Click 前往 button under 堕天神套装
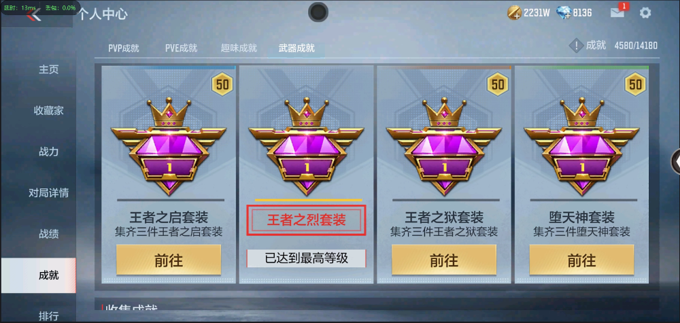 (x=581, y=260)
